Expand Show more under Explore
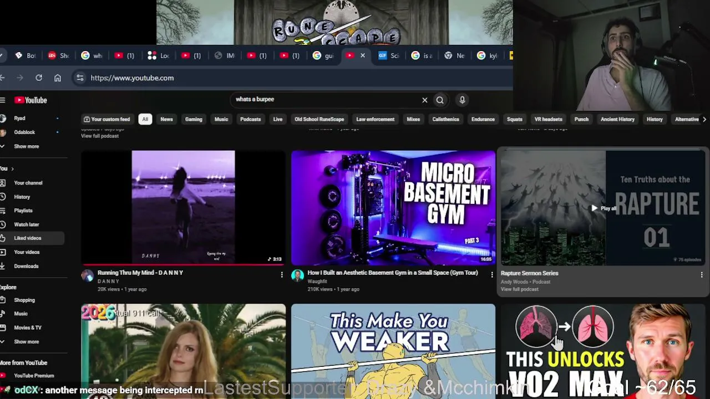 (26, 341)
